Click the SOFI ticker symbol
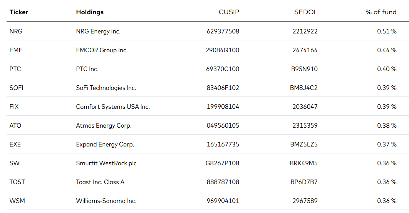 [x=16, y=88]
